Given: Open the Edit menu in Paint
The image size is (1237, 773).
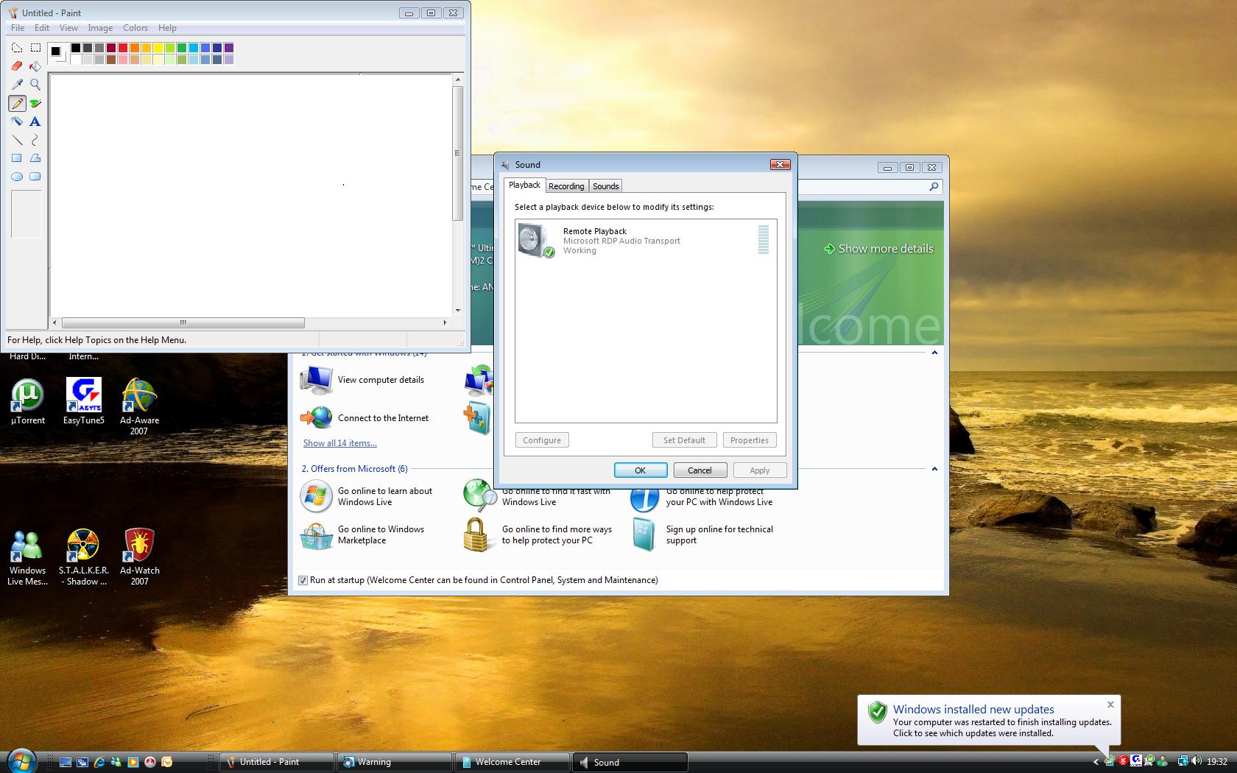Looking at the screenshot, I should (x=42, y=28).
